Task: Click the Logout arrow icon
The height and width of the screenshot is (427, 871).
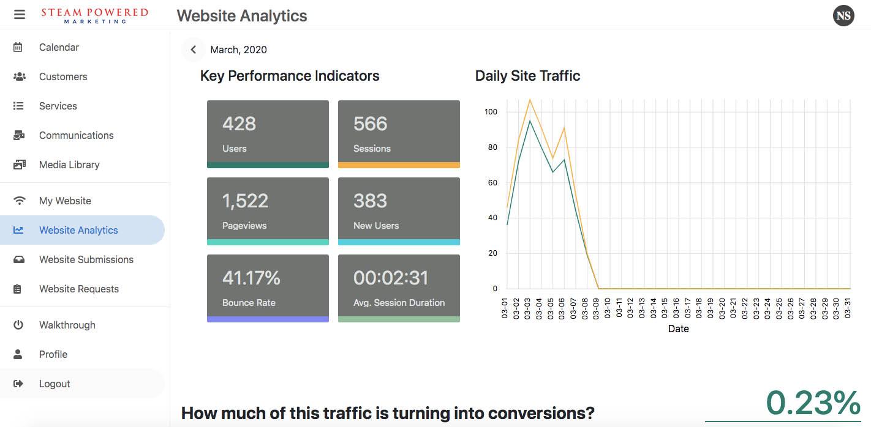Action: pyautogui.click(x=18, y=384)
